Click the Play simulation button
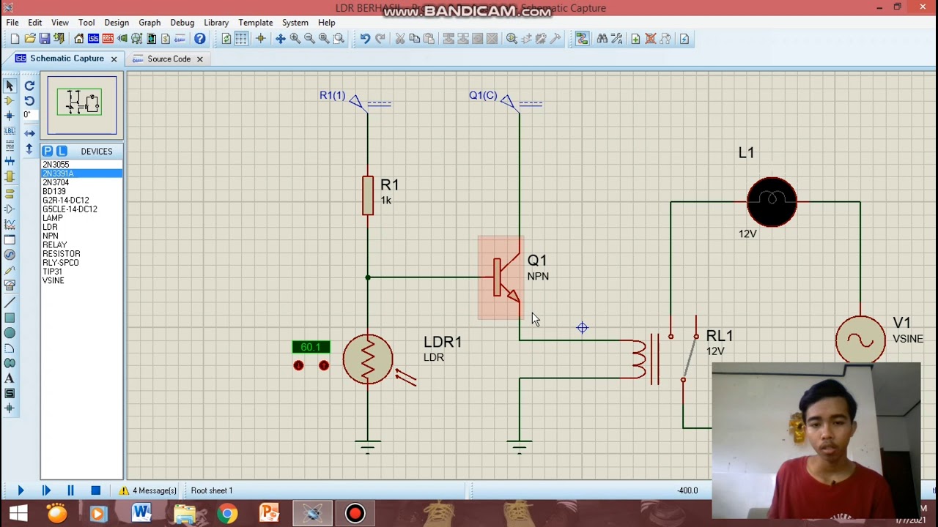The image size is (938, 527). [x=21, y=490]
